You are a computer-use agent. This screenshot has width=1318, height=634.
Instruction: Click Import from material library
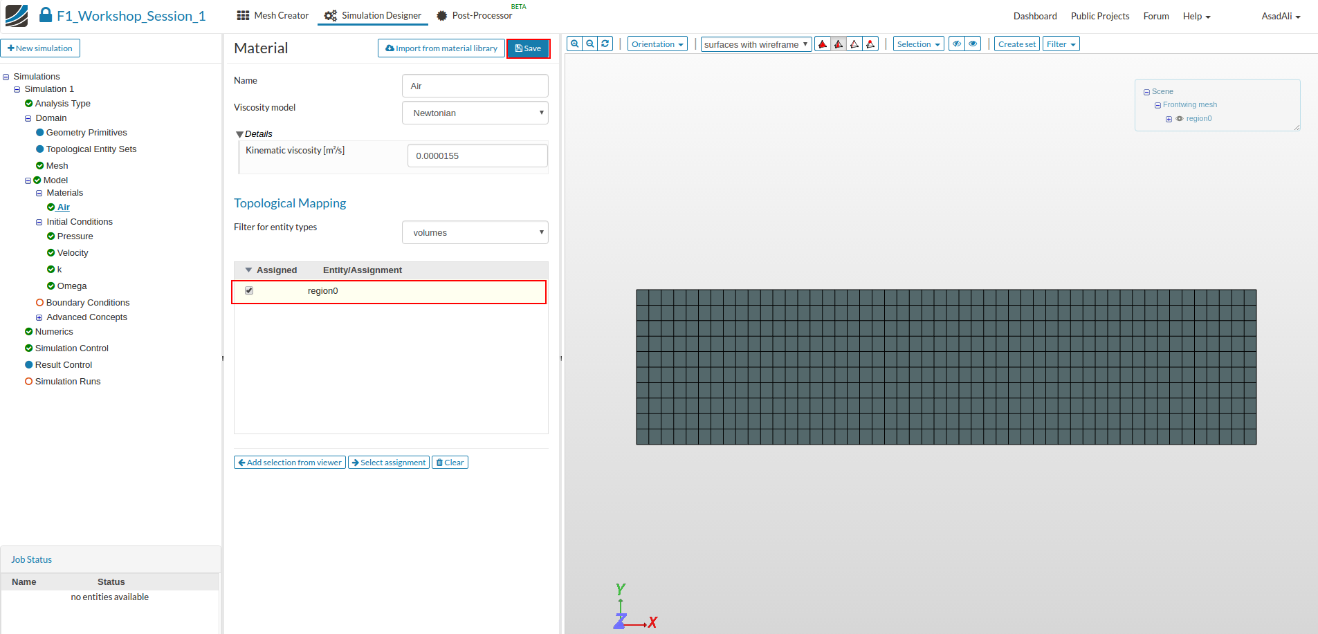(441, 48)
